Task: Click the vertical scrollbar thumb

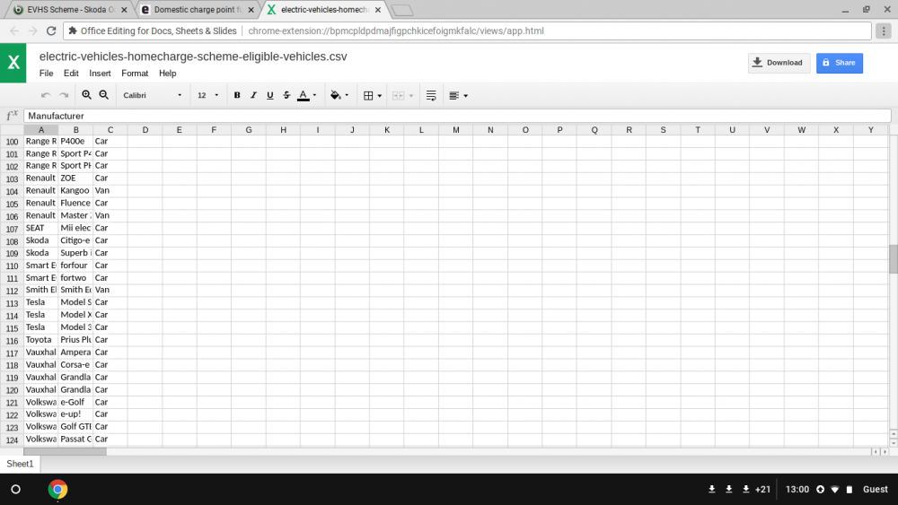Action: [x=893, y=259]
